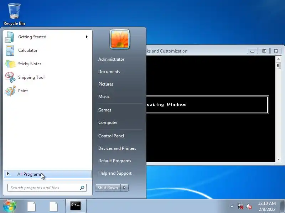
Task: Click console window scrollbar down arrow
Action: (x=279, y=159)
